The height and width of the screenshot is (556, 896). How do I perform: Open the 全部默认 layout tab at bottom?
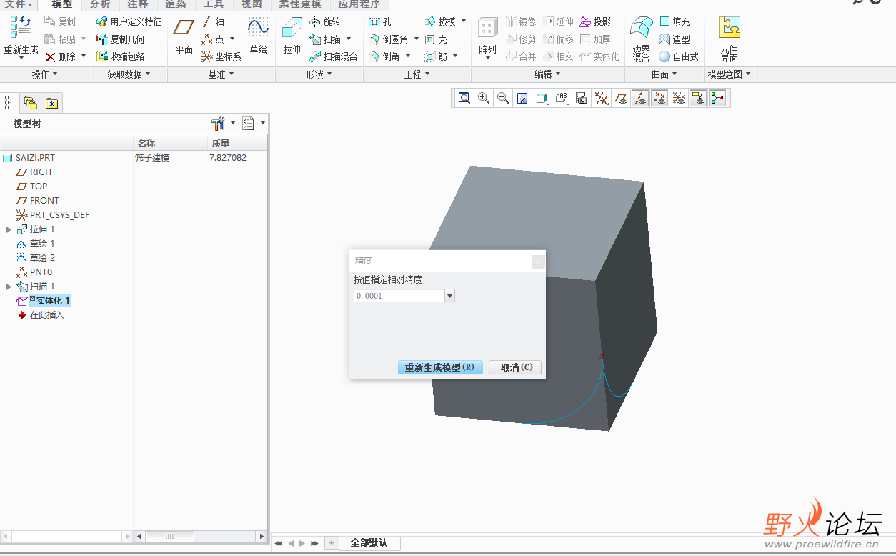coord(369,543)
